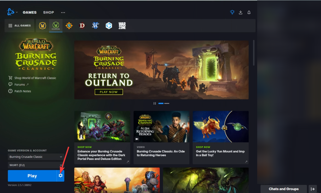321x193 pixels.
Task: Open the ALL GAMES grid
Action: pyautogui.click(x=19, y=26)
